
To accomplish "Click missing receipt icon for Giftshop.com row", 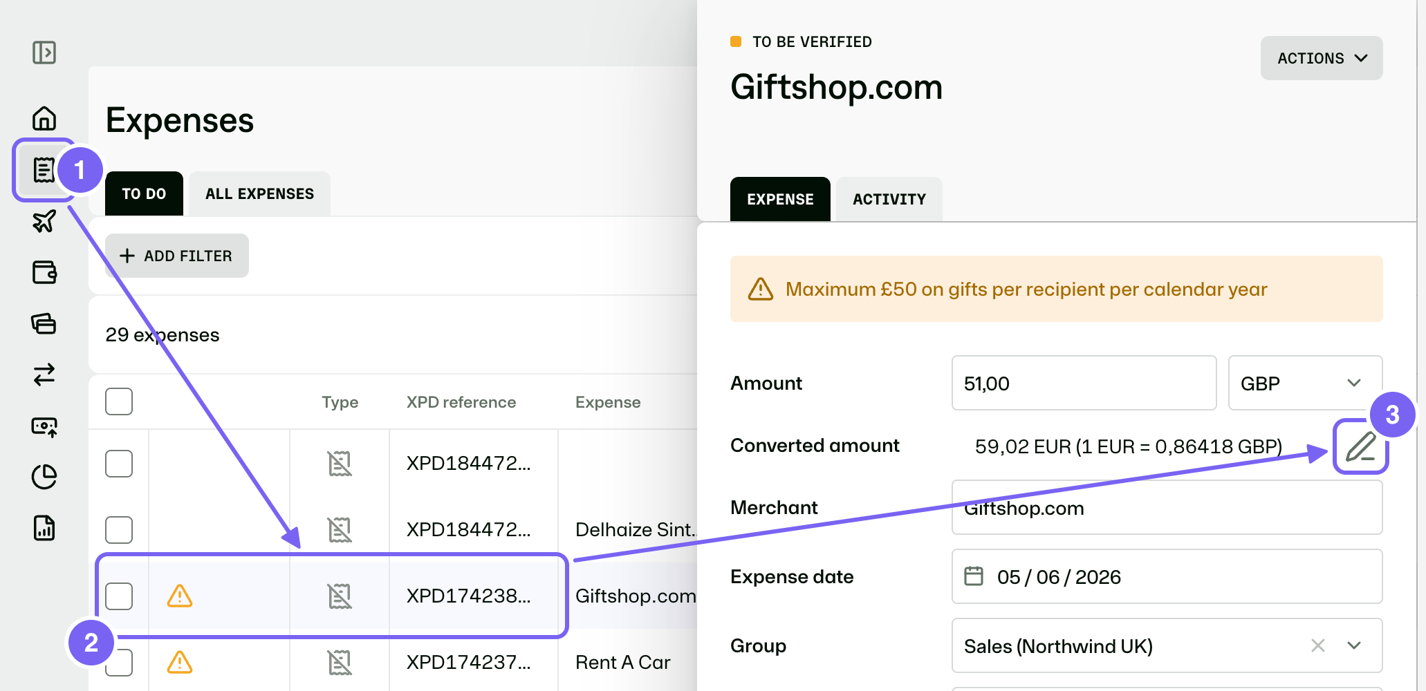I will (340, 596).
